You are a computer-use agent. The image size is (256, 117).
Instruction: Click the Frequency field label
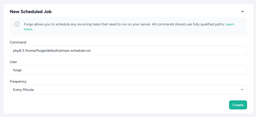point(18,81)
